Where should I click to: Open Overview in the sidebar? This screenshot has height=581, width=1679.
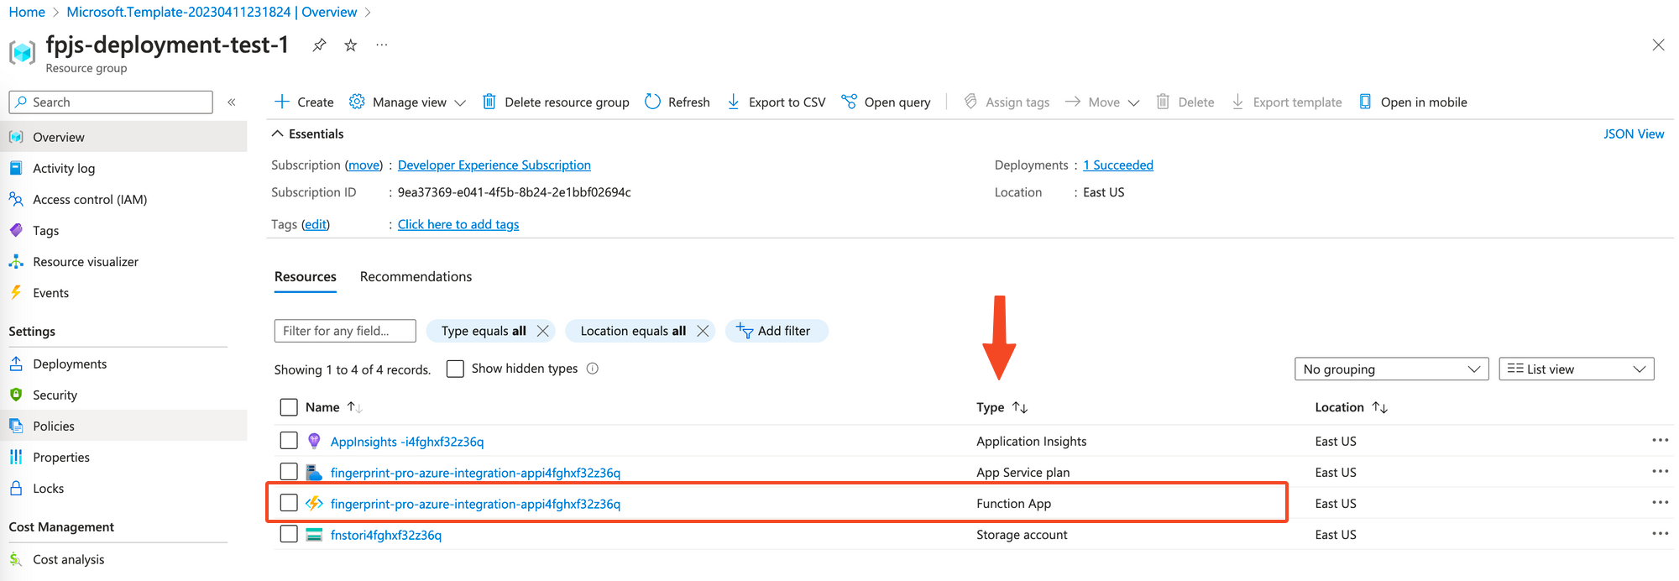pos(123,137)
